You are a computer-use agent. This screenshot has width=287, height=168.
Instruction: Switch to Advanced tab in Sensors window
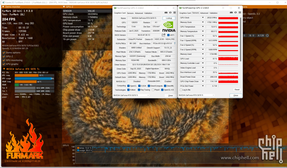204,13
